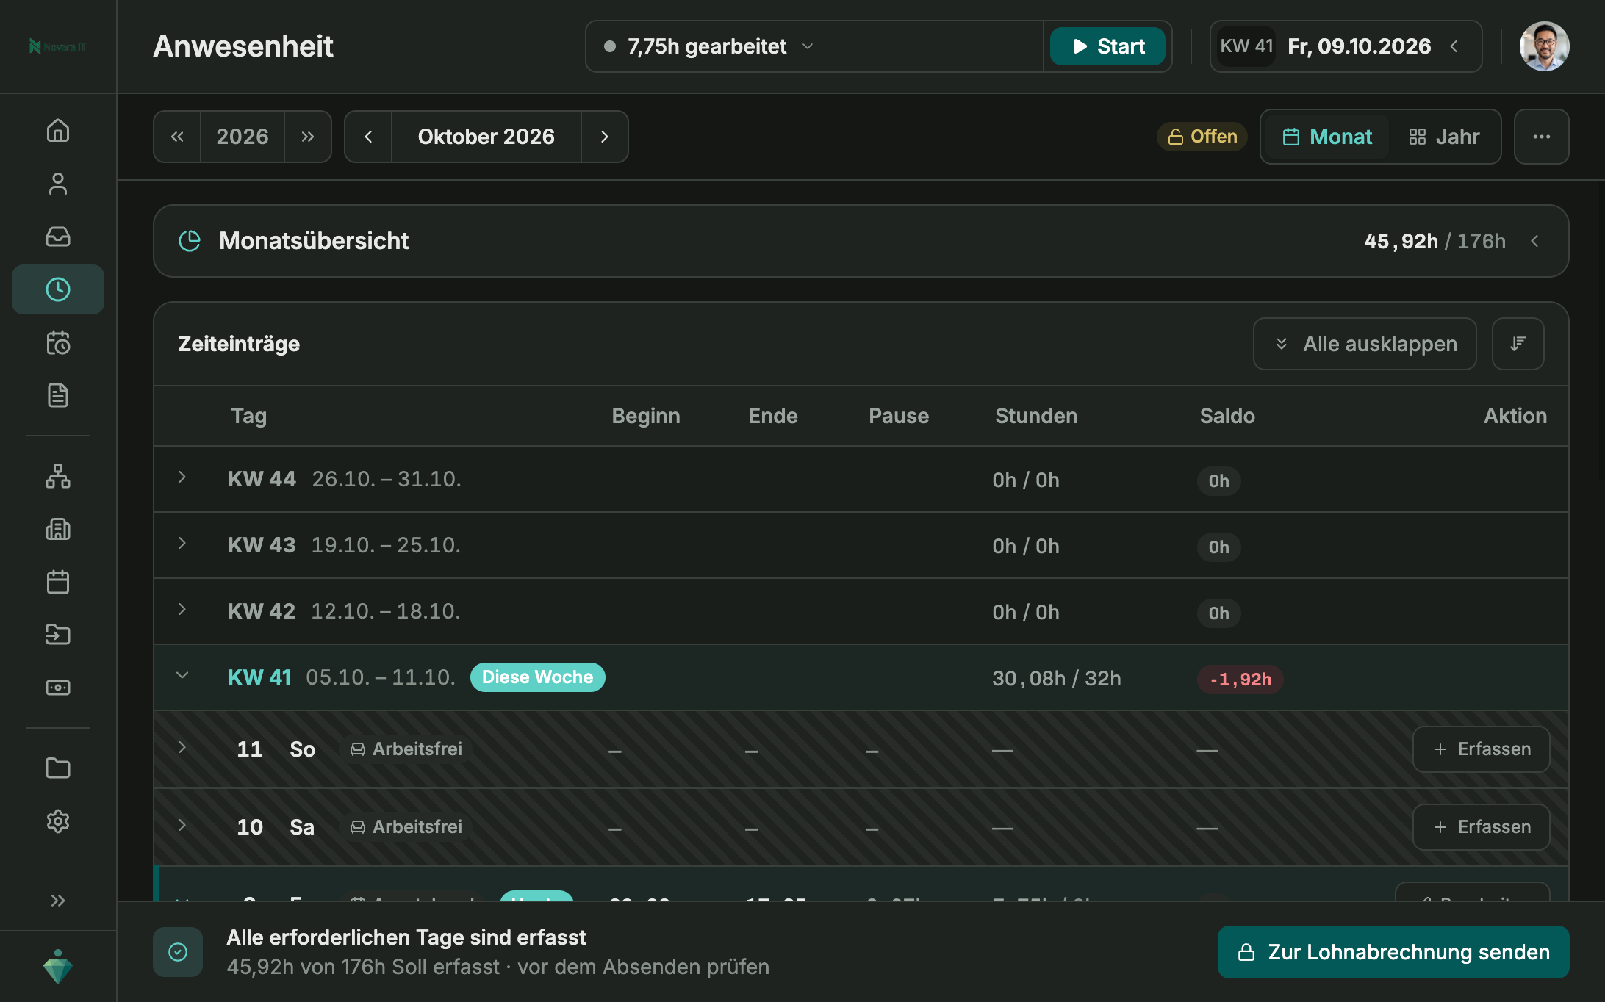The width and height of the screenshot is (1605, 1002).
Task: Open the banknote payroll sidebar icon
Action: pos(58,688)
